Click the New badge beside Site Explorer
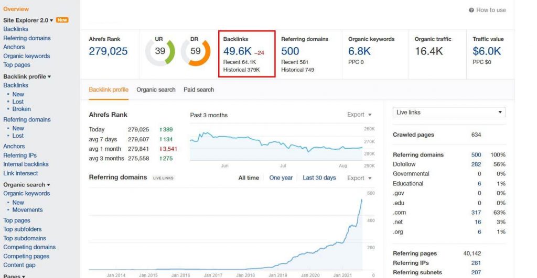The width and height of the screenshot is (537, 278). [62, 20]
